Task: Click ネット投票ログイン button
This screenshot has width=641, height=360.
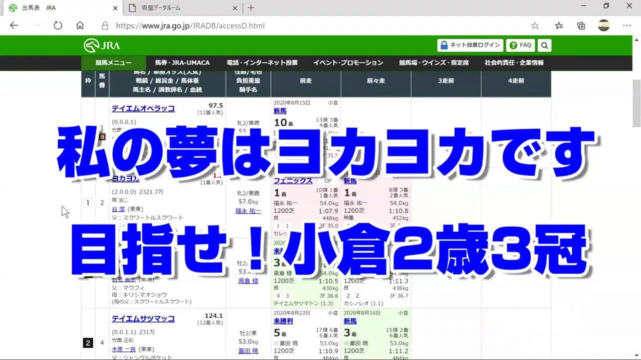Action: click(x=470, y=45)
